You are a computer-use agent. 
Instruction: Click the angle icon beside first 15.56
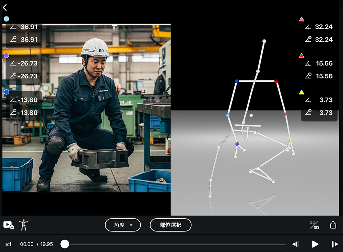pyautogui.click(x=308, y=64)
